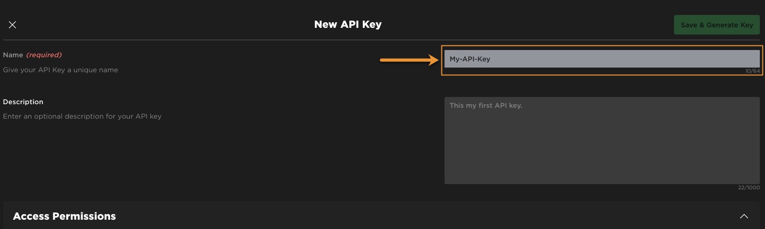
Task: Click the 22/1000 character counter
Action: pos(749,188)
